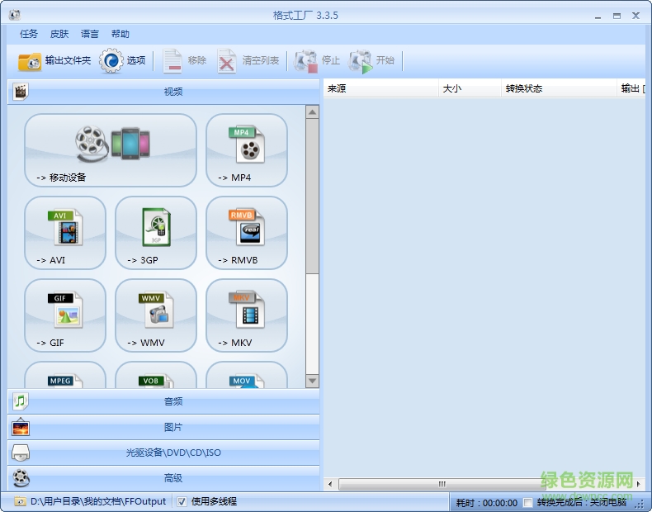Open the options (选项) settings
The width and height of the screenshot is (652, 512).
pos(123,61)
